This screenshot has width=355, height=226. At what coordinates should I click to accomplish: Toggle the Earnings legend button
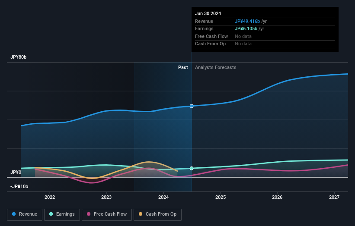pos(62,214)
